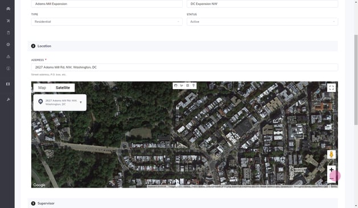Click the page vertical scrollbar thumb
Image resolution: width=358 pixels, height=208 pixels.
pos(356,79)
